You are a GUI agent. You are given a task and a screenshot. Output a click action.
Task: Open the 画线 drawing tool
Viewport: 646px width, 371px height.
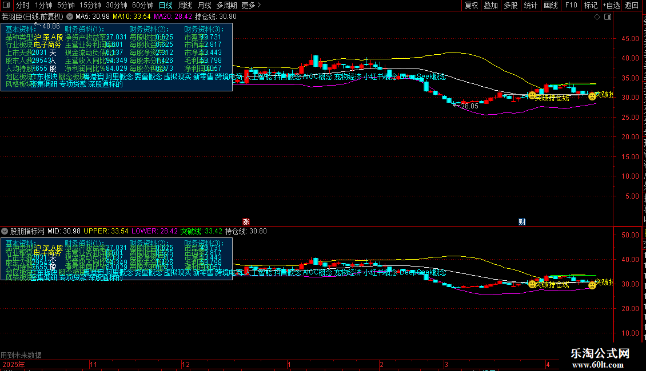click(x=551, y=5)
